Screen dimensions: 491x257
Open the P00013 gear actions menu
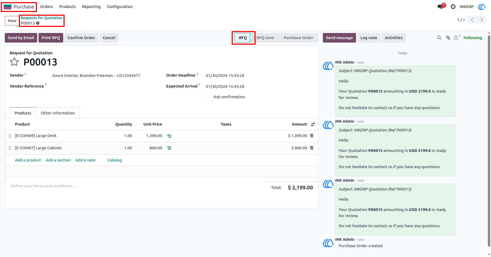point(38,23)
